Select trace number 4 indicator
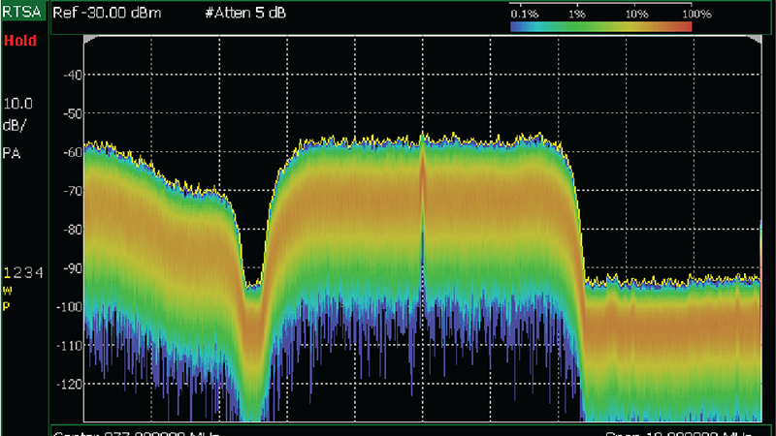 click(39, 273)
